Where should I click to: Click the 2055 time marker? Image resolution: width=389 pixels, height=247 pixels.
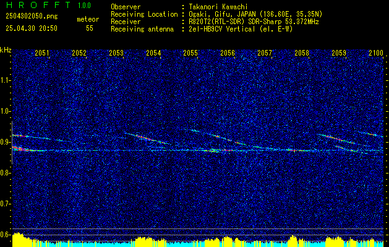point(190,53)
